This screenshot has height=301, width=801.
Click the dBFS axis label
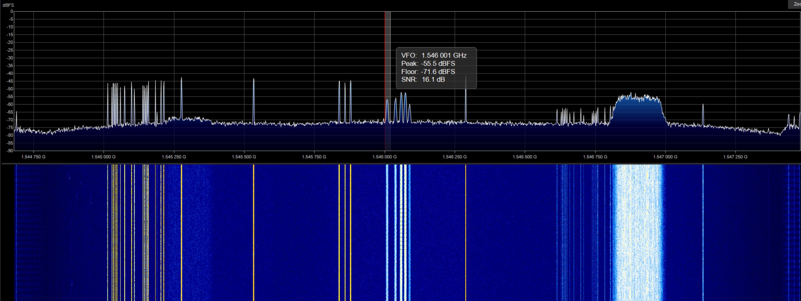(x=8, y=5)
